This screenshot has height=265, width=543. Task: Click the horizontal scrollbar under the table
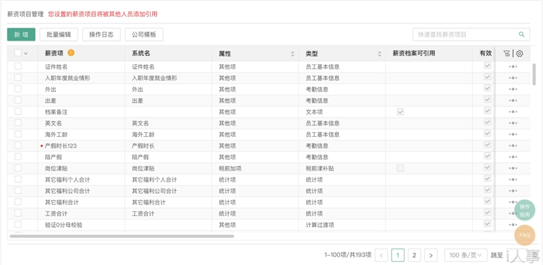(122, 237)
